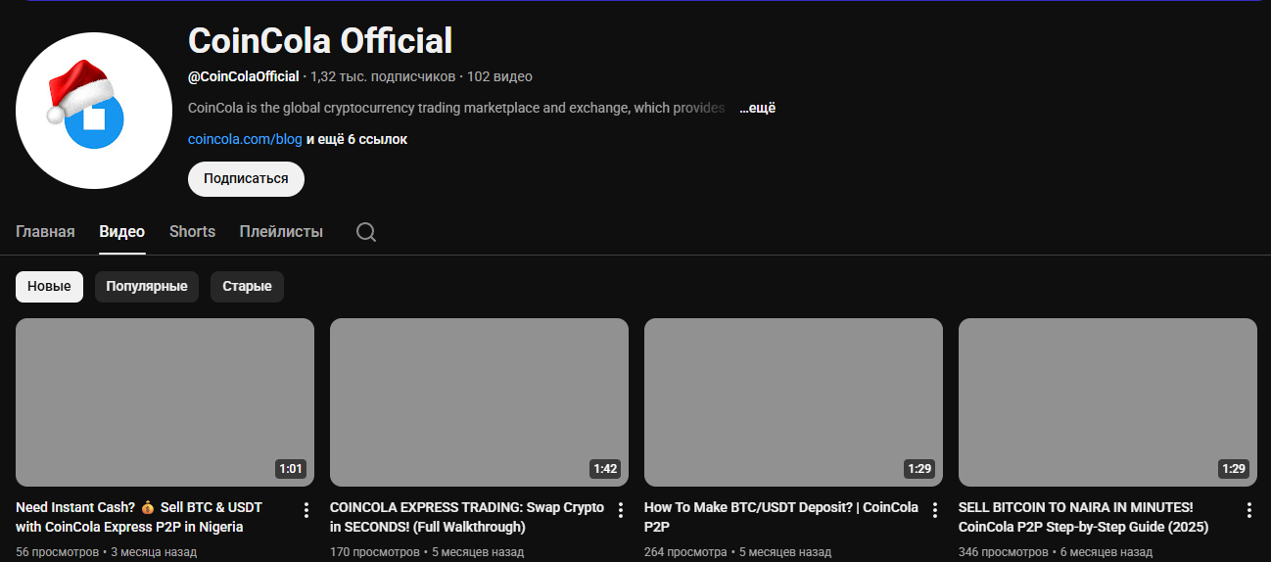1271x562 pixels.
Task: Click the Подписаться subscribe button
Action: pyautogui.click(x=246, y=179)
